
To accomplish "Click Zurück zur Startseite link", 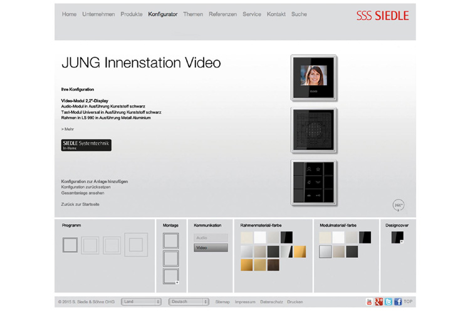I will (x=80, y=204).
